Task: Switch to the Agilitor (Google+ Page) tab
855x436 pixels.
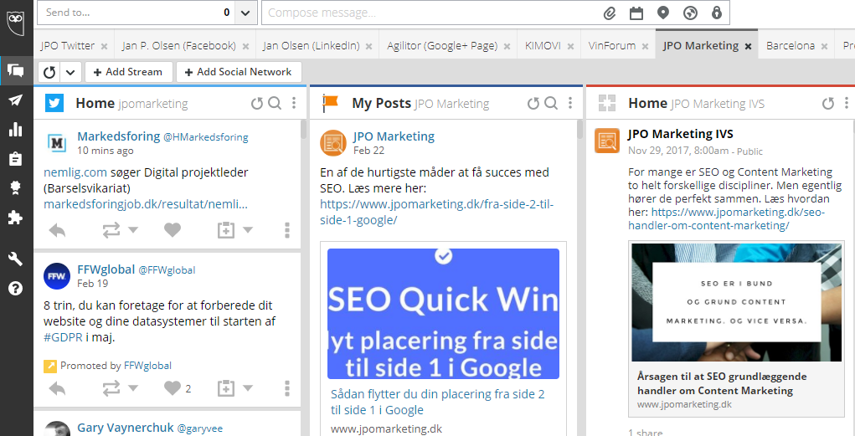Action: coord(442,46)
